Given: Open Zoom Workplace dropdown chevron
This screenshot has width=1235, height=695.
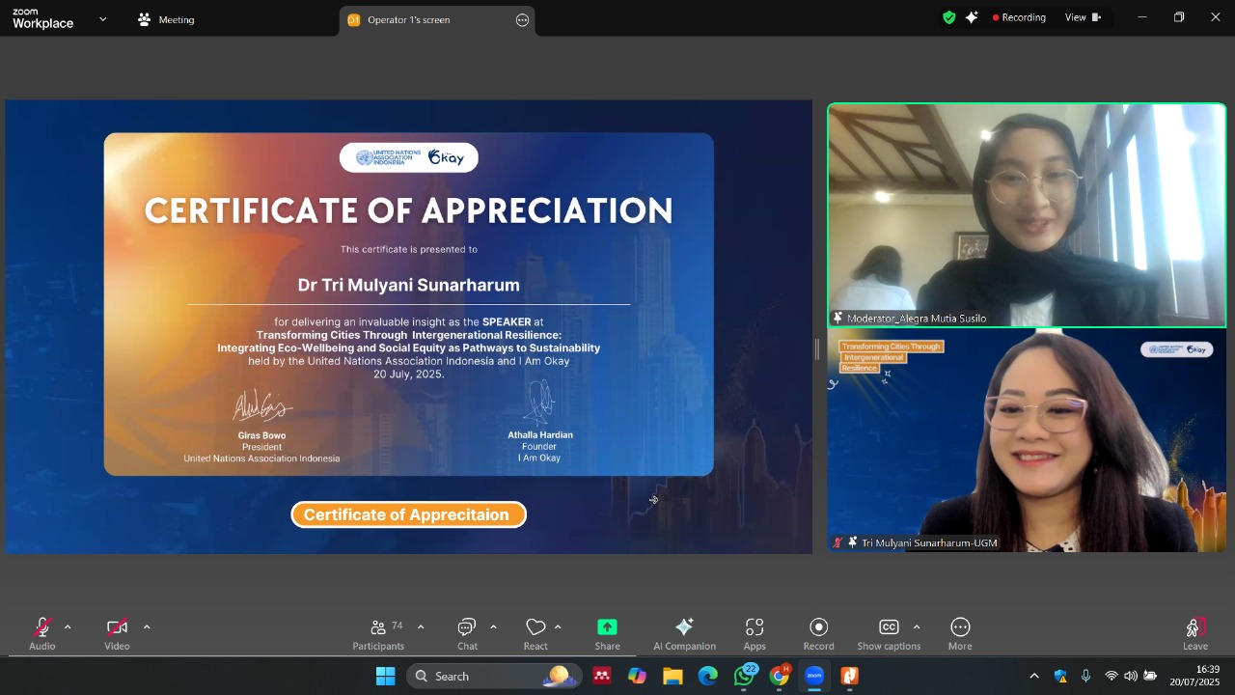Looking at the screenshot, I should (x=103, y=18).
